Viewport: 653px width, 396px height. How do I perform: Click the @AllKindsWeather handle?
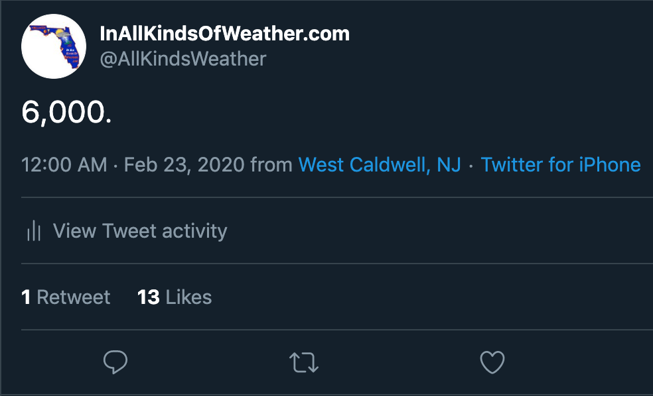pyautogui.click(x=182, y=59)
